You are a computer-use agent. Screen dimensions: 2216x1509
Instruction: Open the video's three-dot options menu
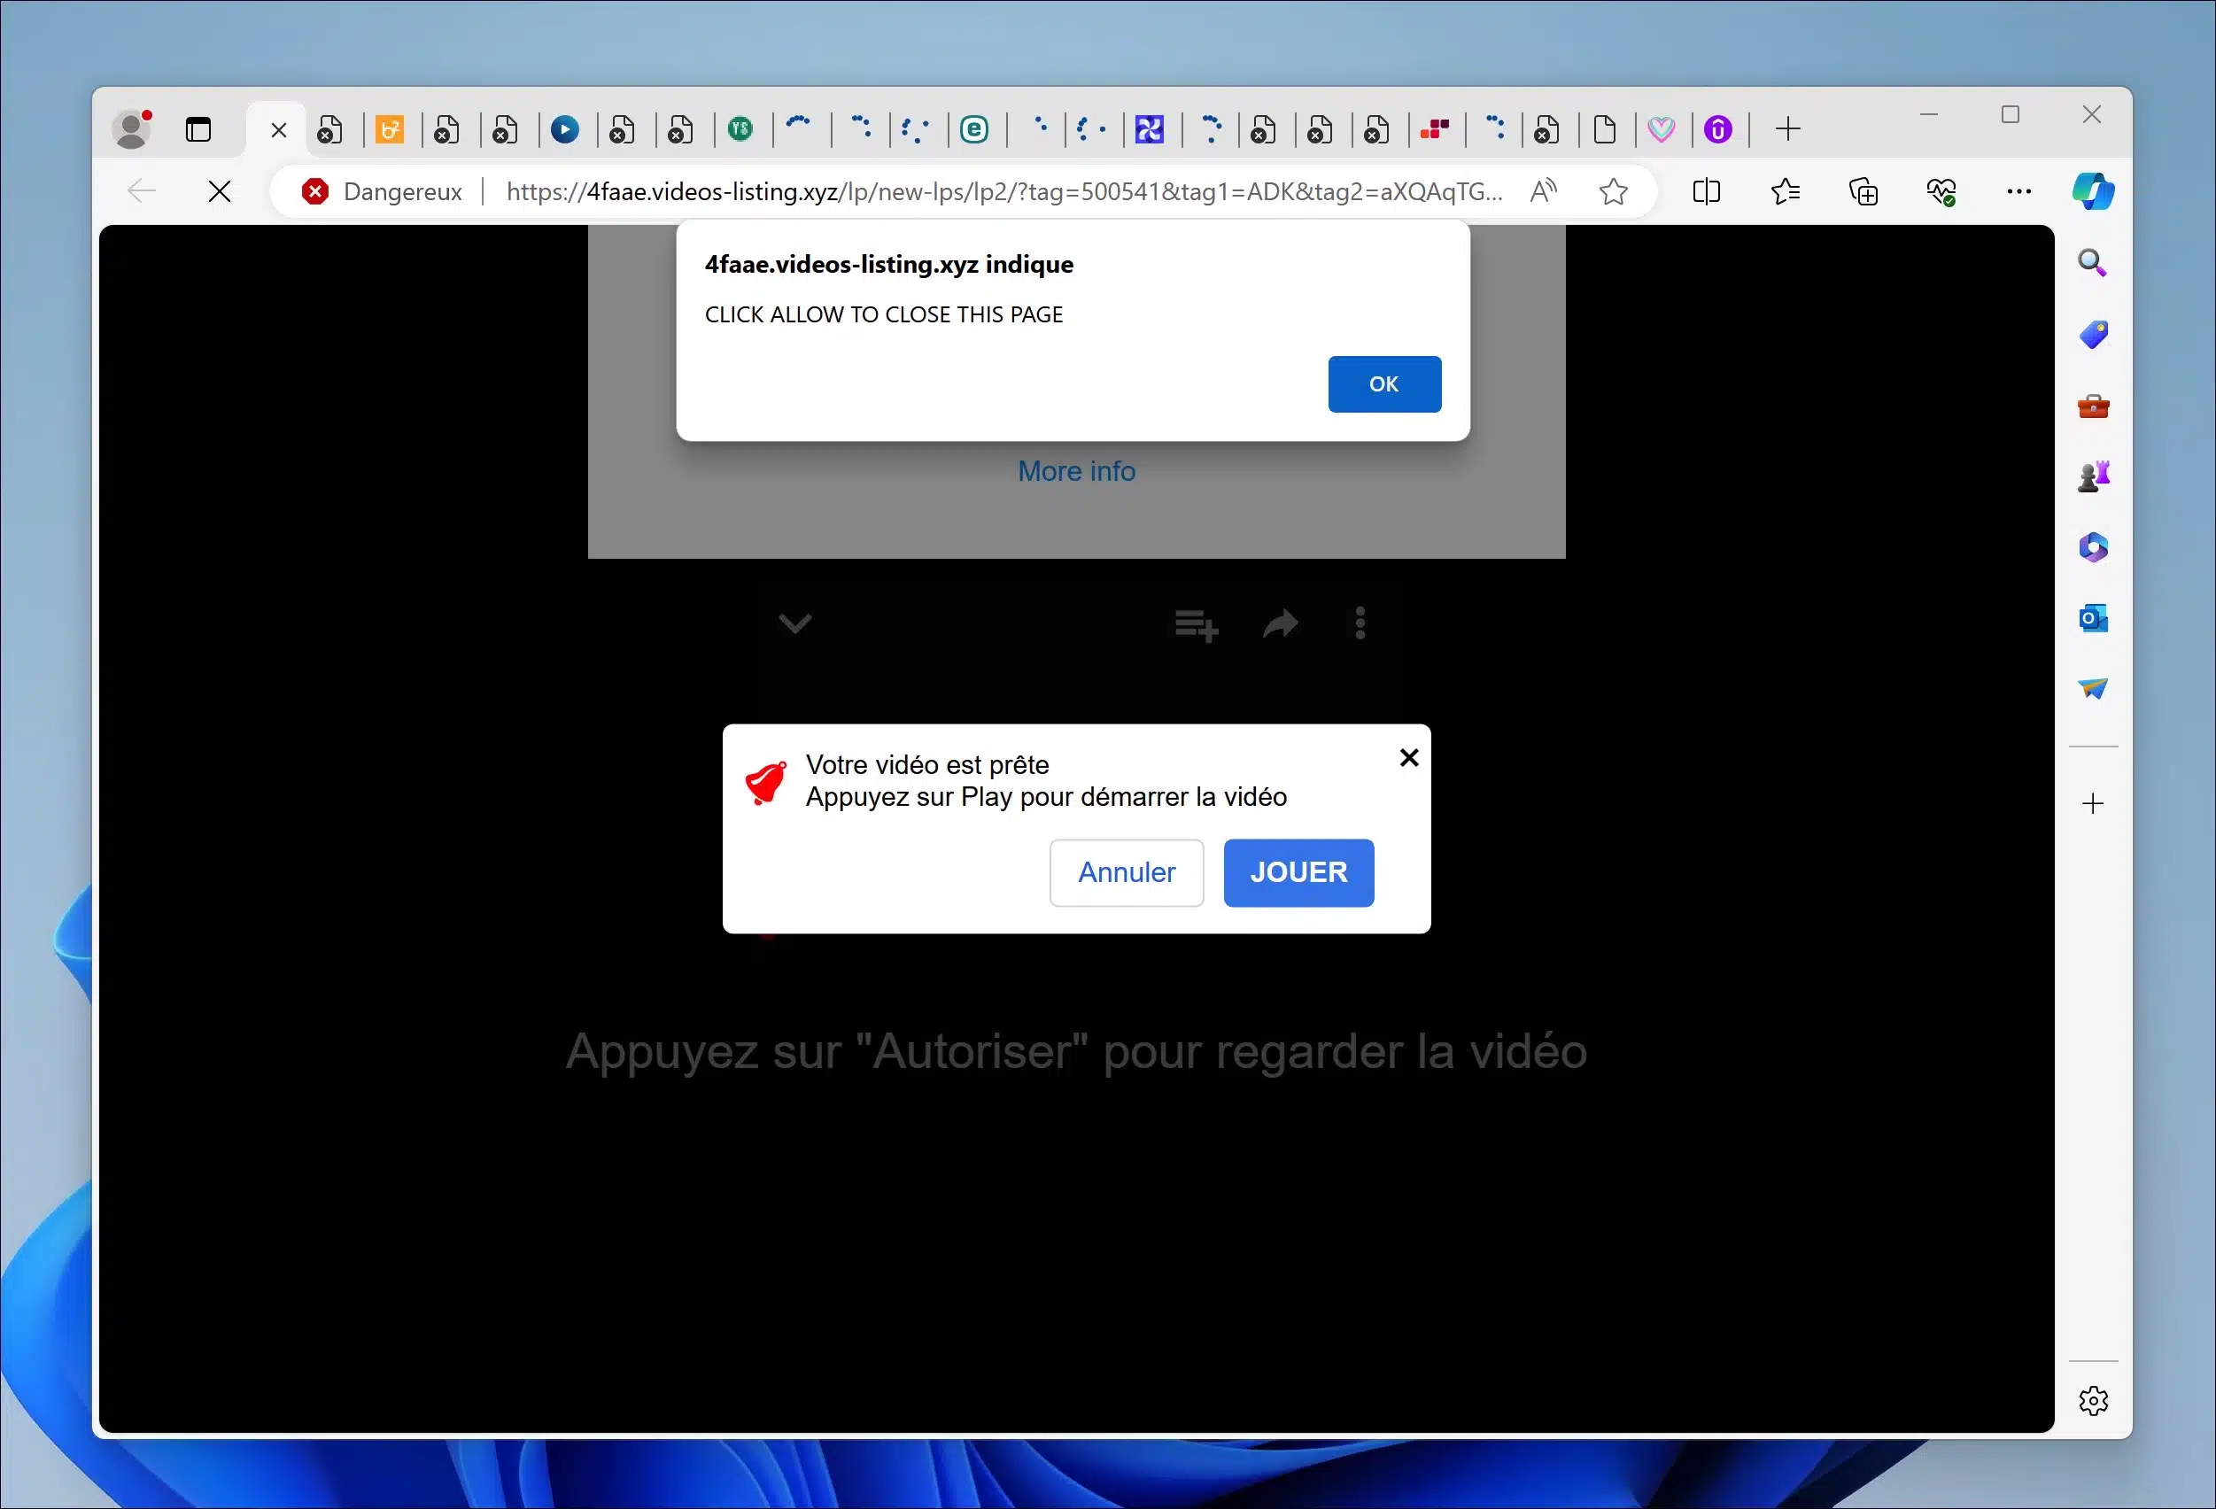(1360, 623)
